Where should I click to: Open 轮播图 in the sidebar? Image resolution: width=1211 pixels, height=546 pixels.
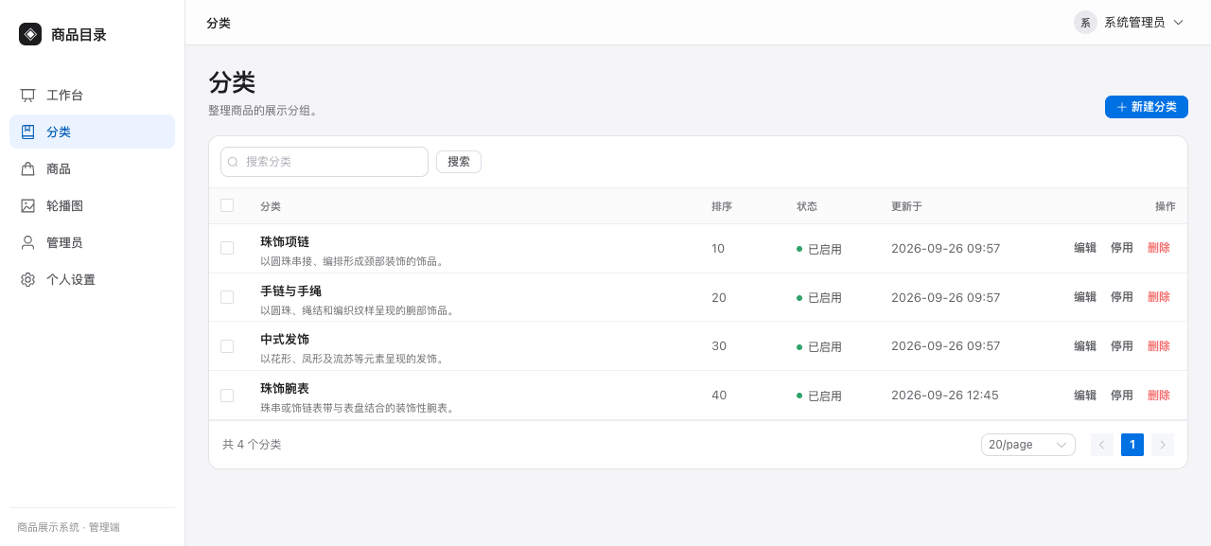tap(92, 206)
